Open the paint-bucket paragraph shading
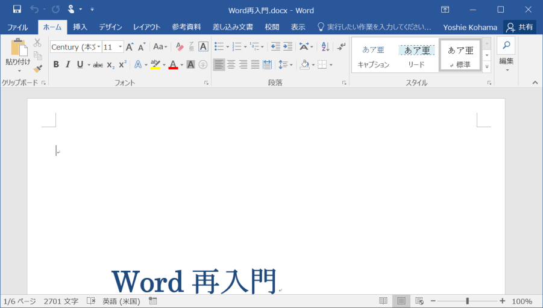 pos(305,64)
